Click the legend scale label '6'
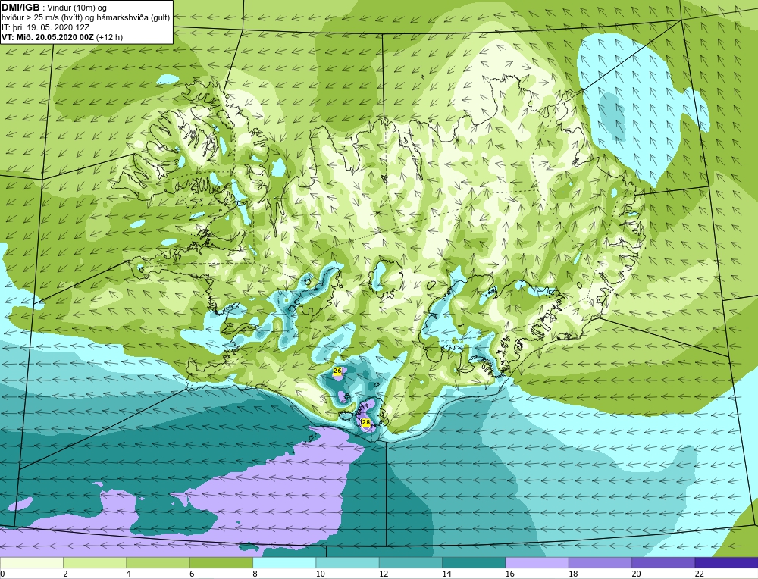Screen dimensions: 758x579 [192, 574]
